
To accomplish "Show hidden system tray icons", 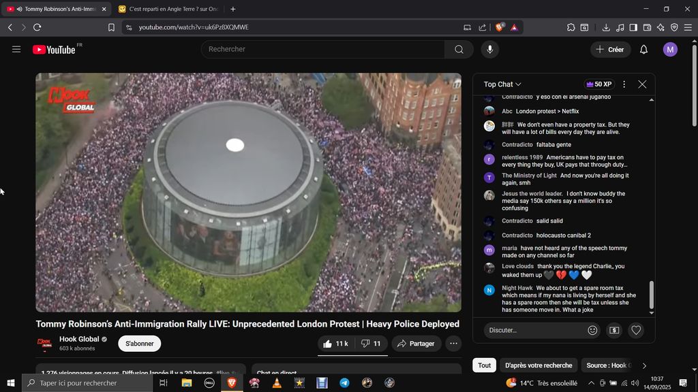I will pyautogui.click(x=591, y=382).
